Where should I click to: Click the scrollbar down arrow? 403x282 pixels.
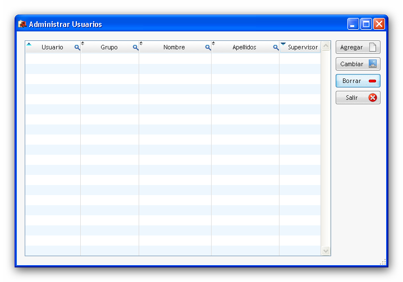pos(326,251)
